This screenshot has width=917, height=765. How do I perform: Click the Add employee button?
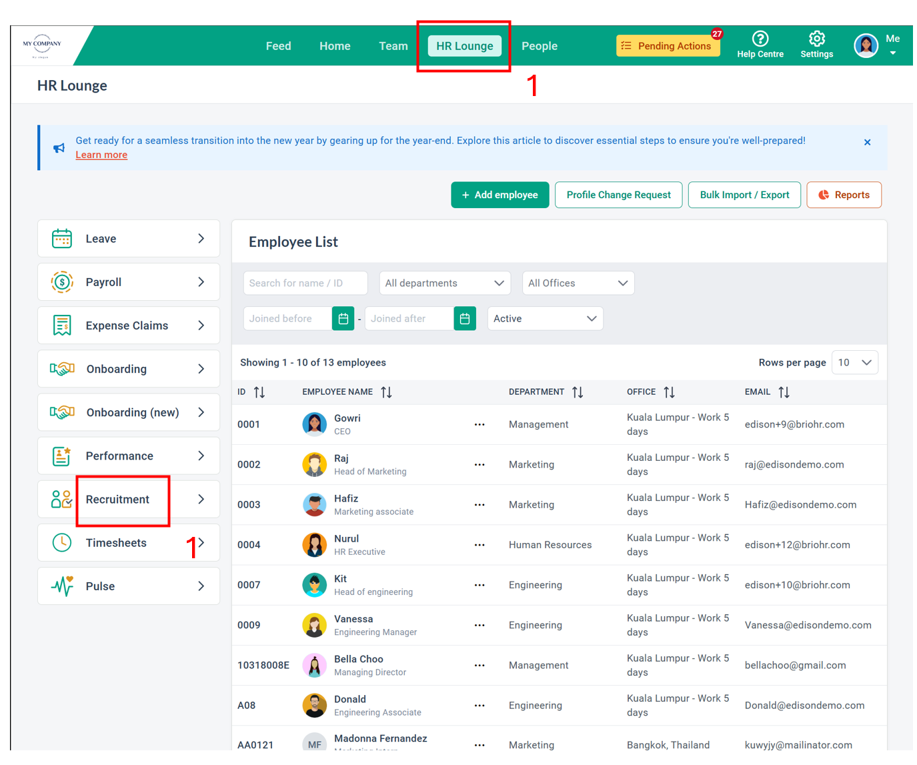[500, 195]
